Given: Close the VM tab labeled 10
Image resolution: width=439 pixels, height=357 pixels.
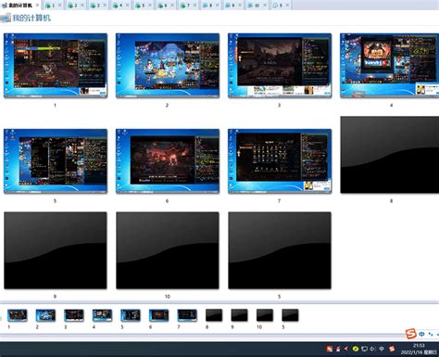Looking at the screenshot, I should (265, 6).
